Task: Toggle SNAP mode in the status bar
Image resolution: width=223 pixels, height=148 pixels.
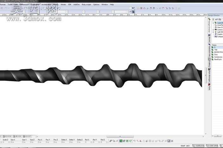Action: coord(183,146)
